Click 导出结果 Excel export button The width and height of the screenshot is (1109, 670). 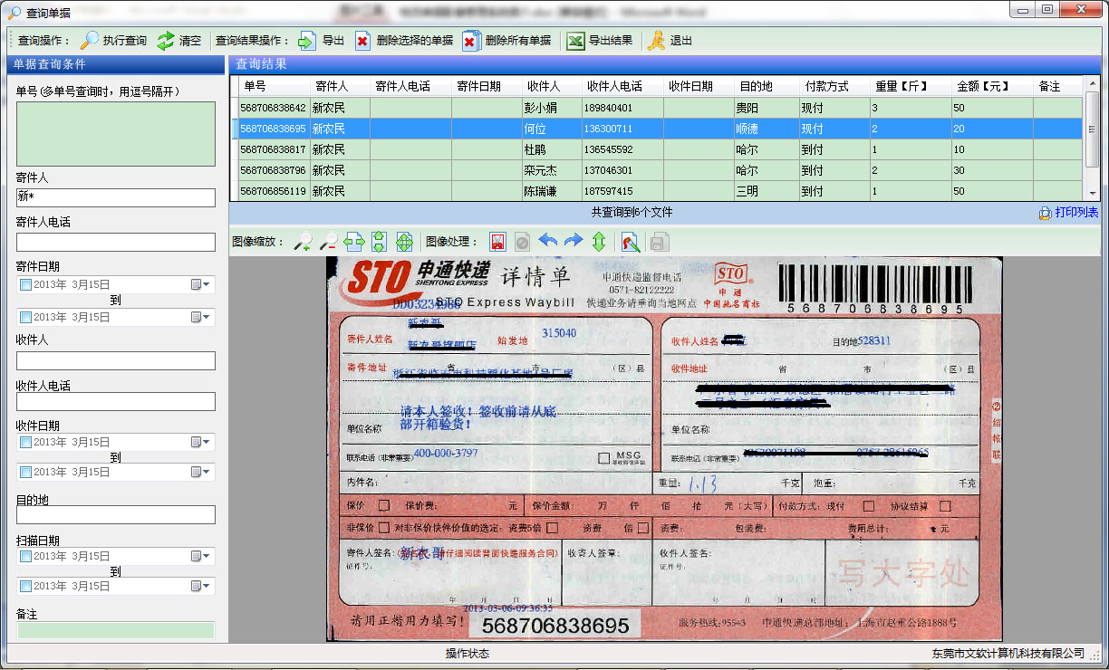pos(600,41)
